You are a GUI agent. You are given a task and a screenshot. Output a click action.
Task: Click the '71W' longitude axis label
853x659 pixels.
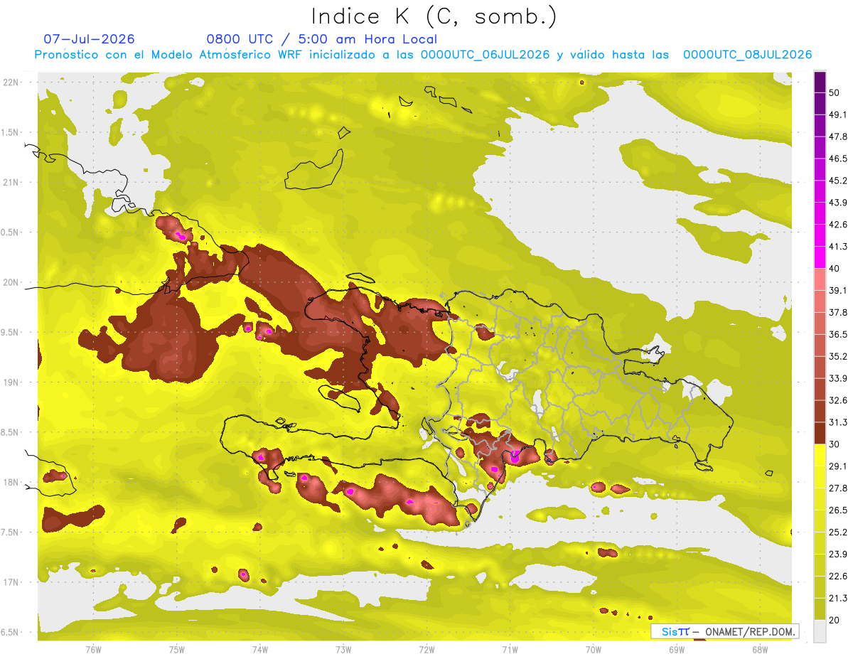[x=510, y=650]
